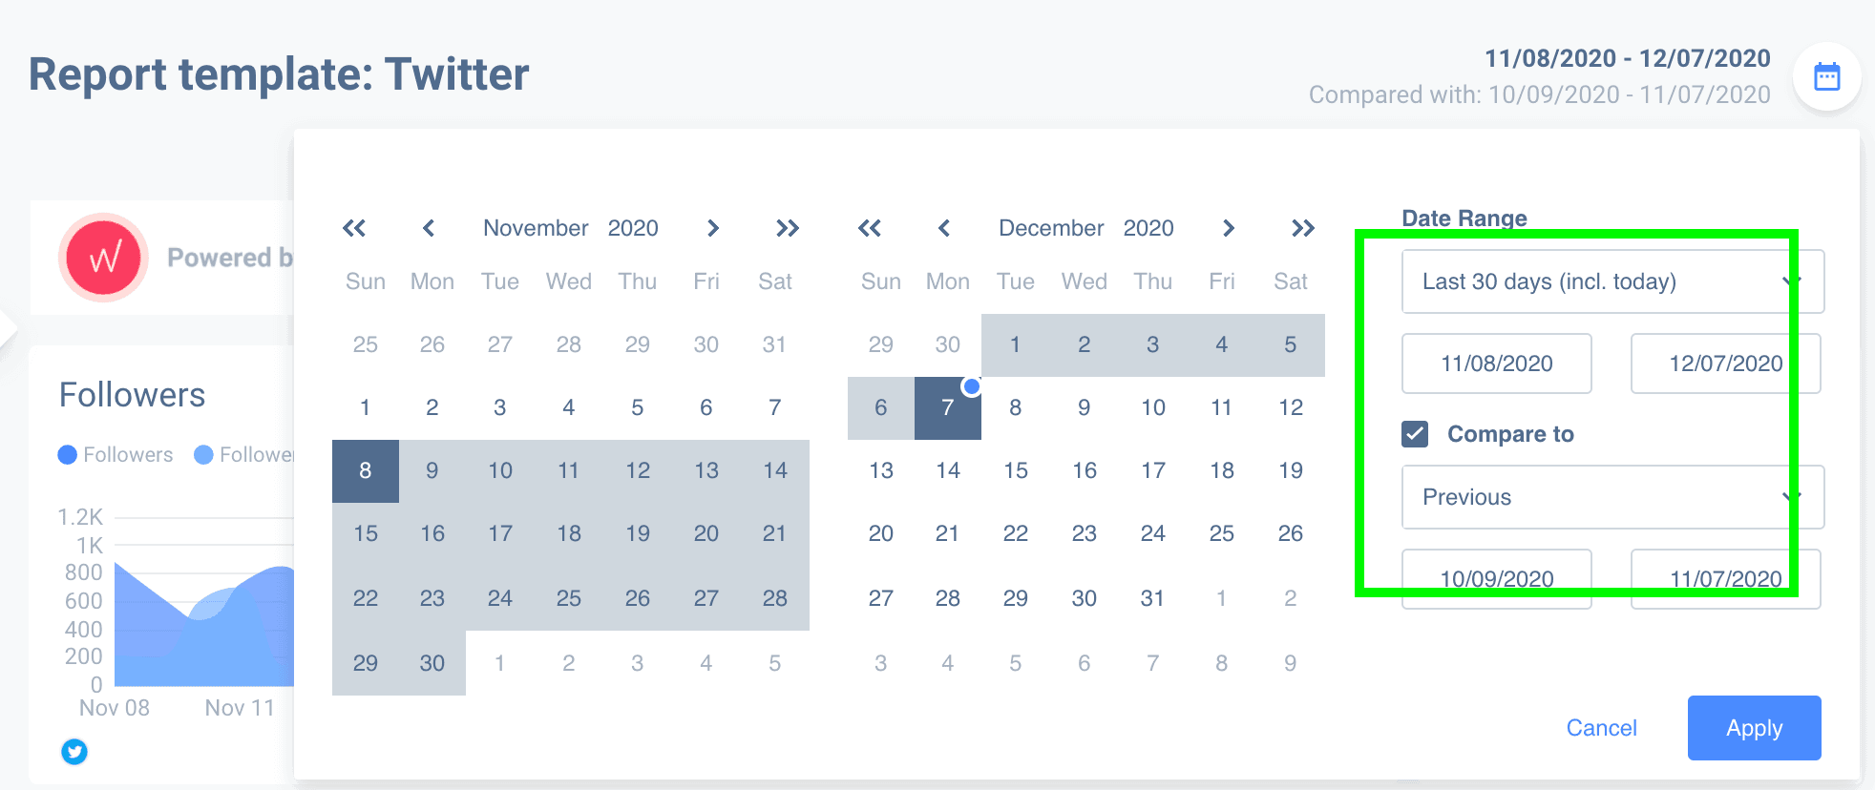
Task: Click the 2020 year beside November
Action: [633, 228]
